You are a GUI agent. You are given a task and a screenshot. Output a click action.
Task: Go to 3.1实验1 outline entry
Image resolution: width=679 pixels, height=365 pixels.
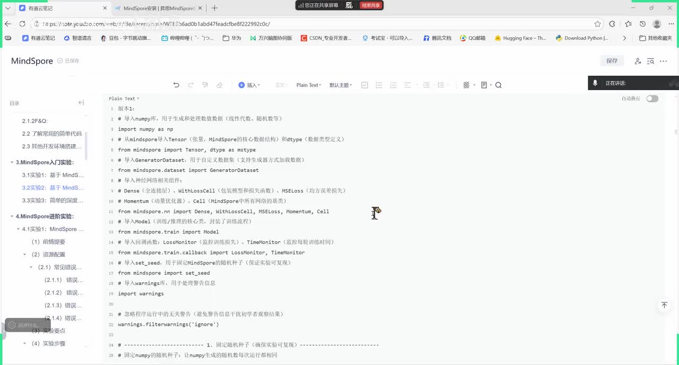(53, 175)
